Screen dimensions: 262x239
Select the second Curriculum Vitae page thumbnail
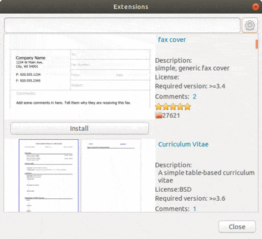coord(111,176)
